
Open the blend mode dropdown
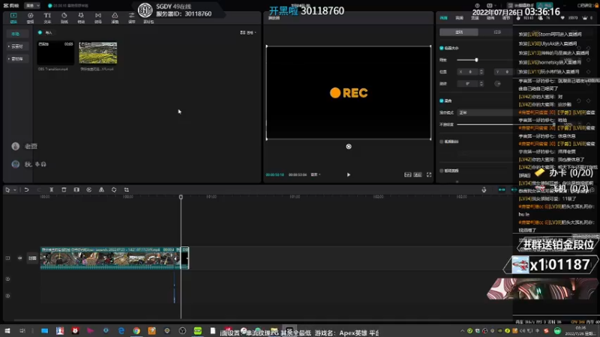coord(484,113)
